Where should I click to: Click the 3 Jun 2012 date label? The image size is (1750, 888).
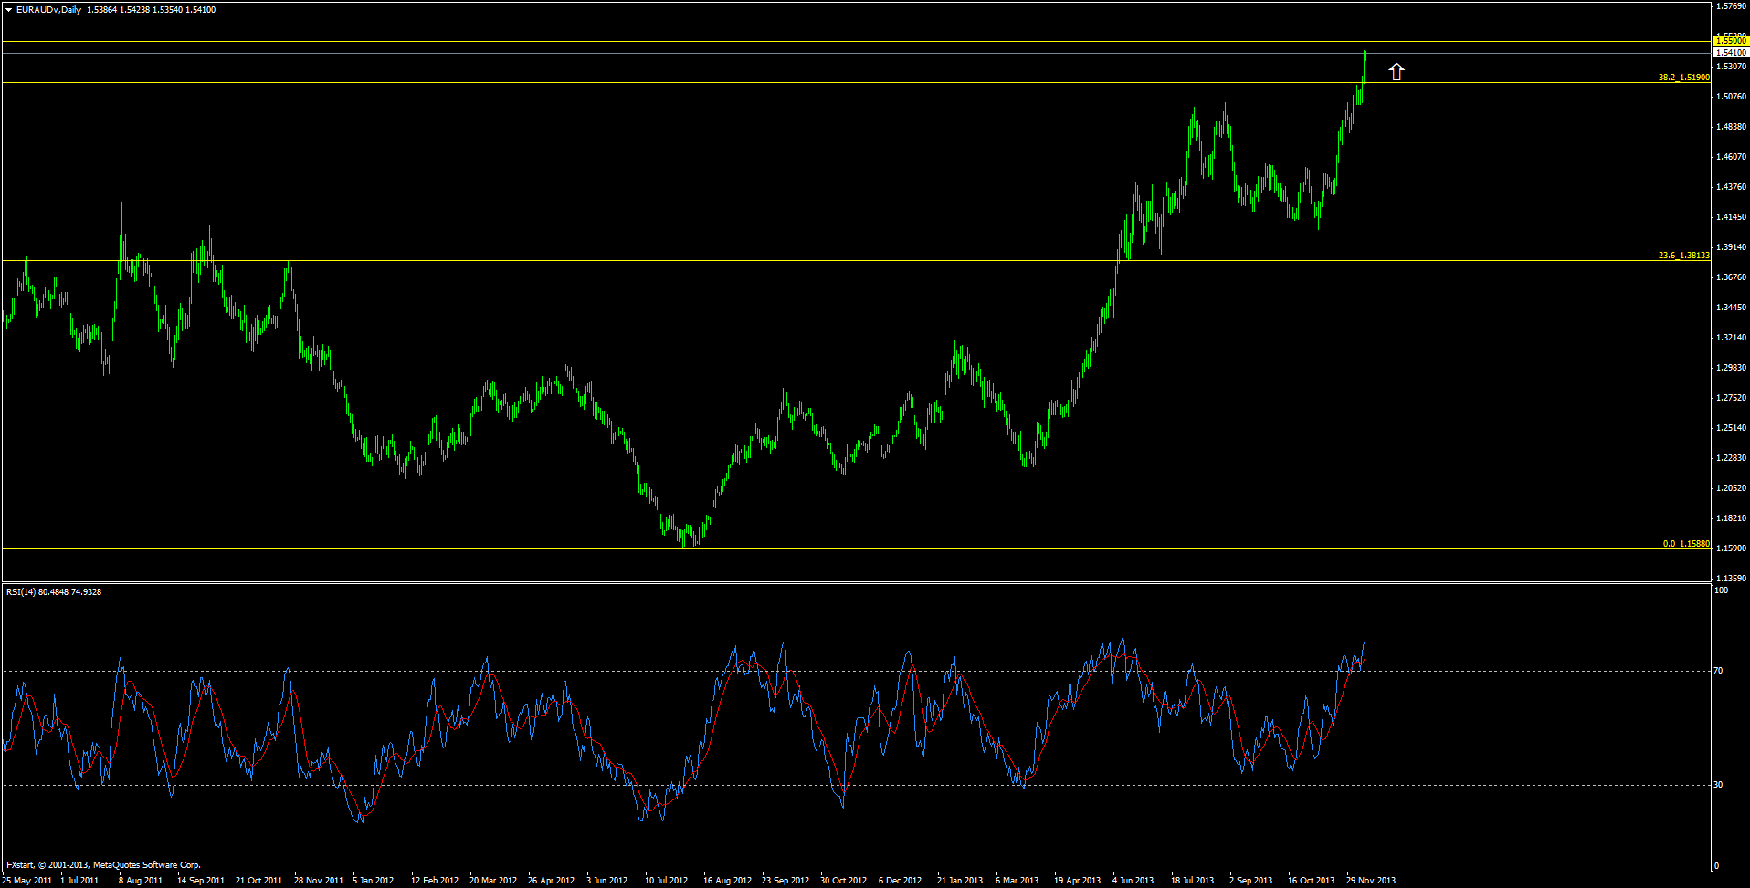[x=607, y=881]
